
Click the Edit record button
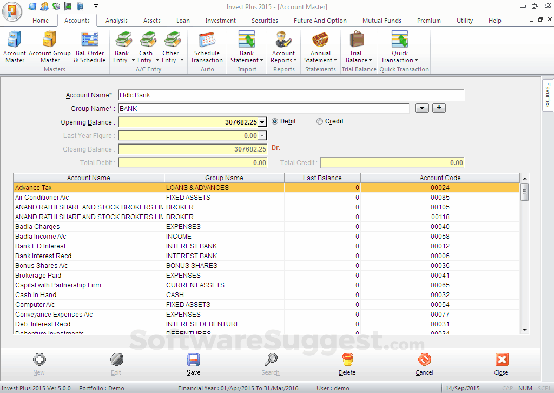tap(116, 364)
